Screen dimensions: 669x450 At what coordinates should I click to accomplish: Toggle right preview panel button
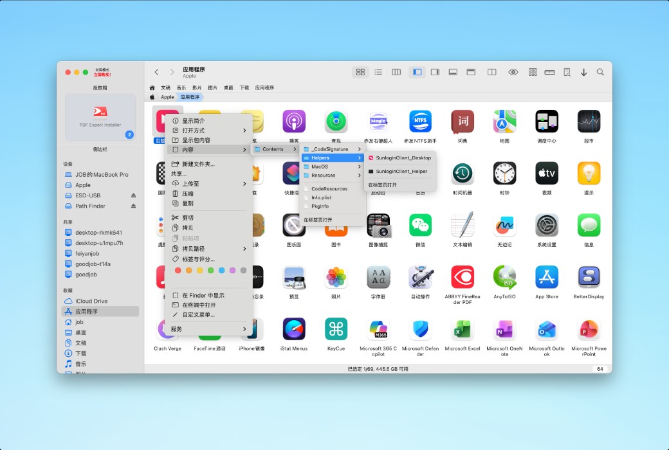435,72
